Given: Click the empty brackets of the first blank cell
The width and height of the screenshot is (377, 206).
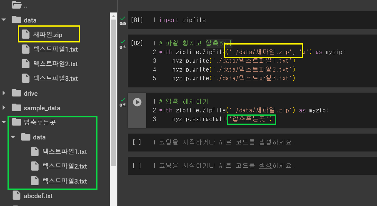Looking at the screenshot, I should pyautogui.click(x=137, y=142).
